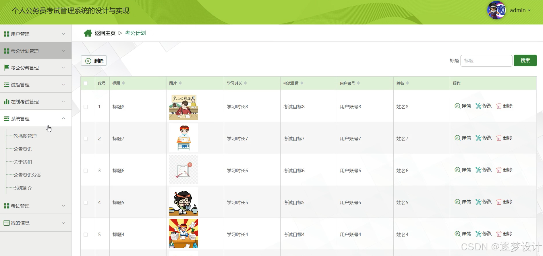Click trash icon for 标题7 row

[499, 138]
